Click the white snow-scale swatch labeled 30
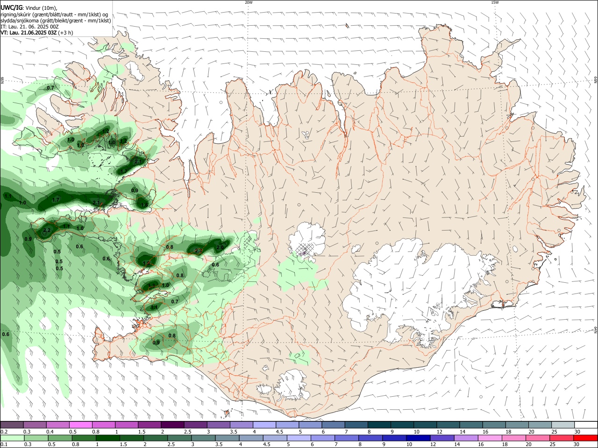This screenshot has height=448, width=598. (x=585, y=425)
